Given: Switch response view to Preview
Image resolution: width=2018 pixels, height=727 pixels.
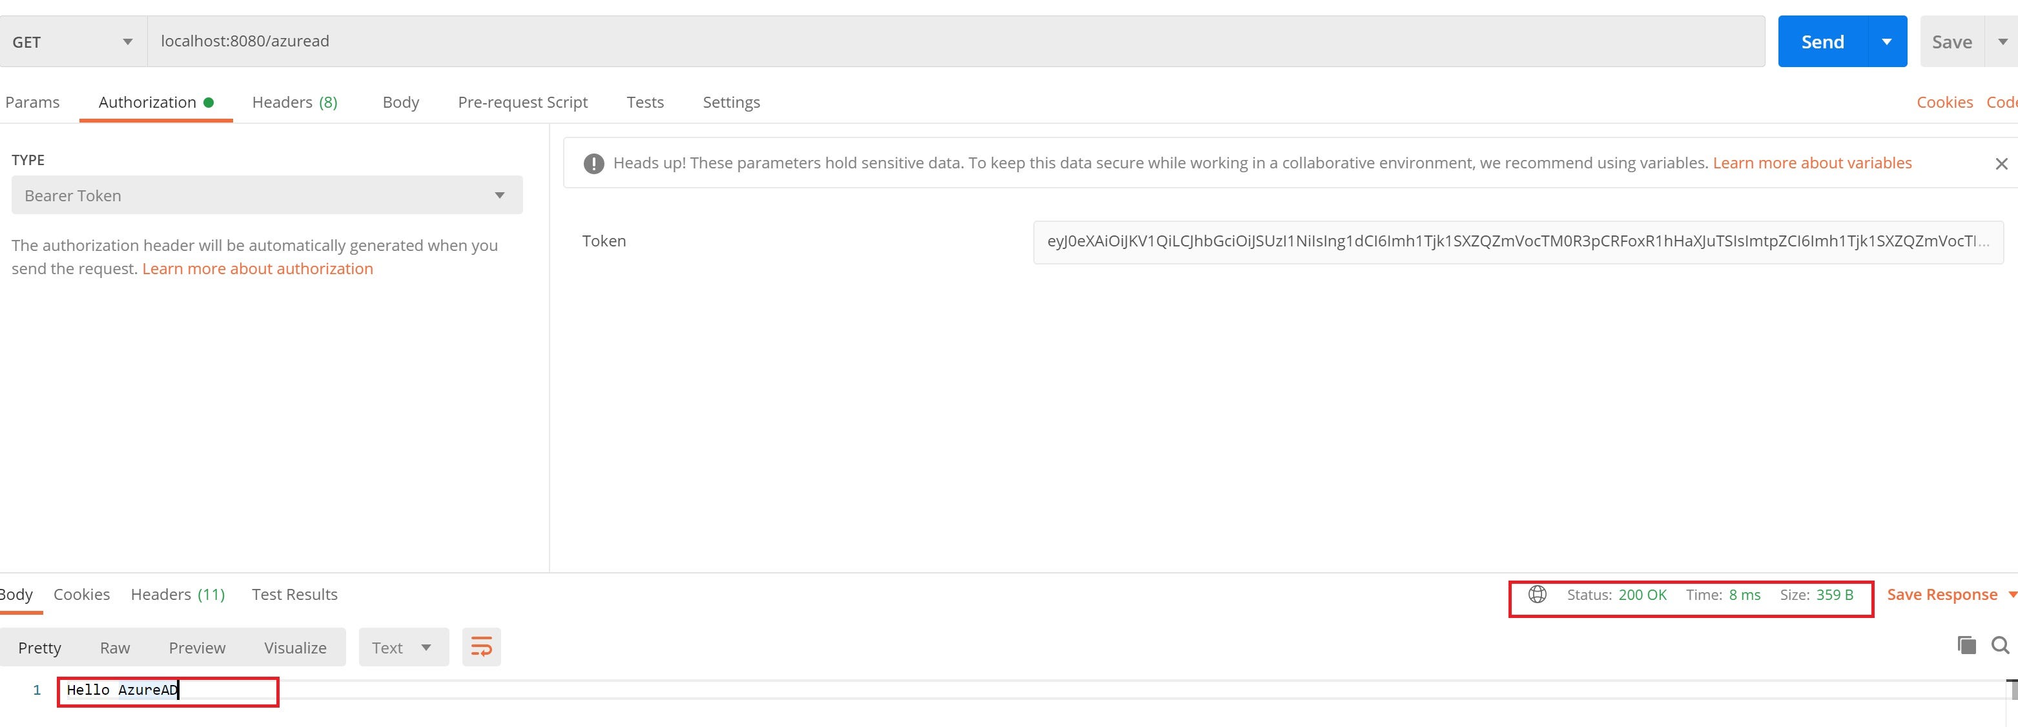Looking at the screenshot, I should pyautogui.click(x=196, y=647).
